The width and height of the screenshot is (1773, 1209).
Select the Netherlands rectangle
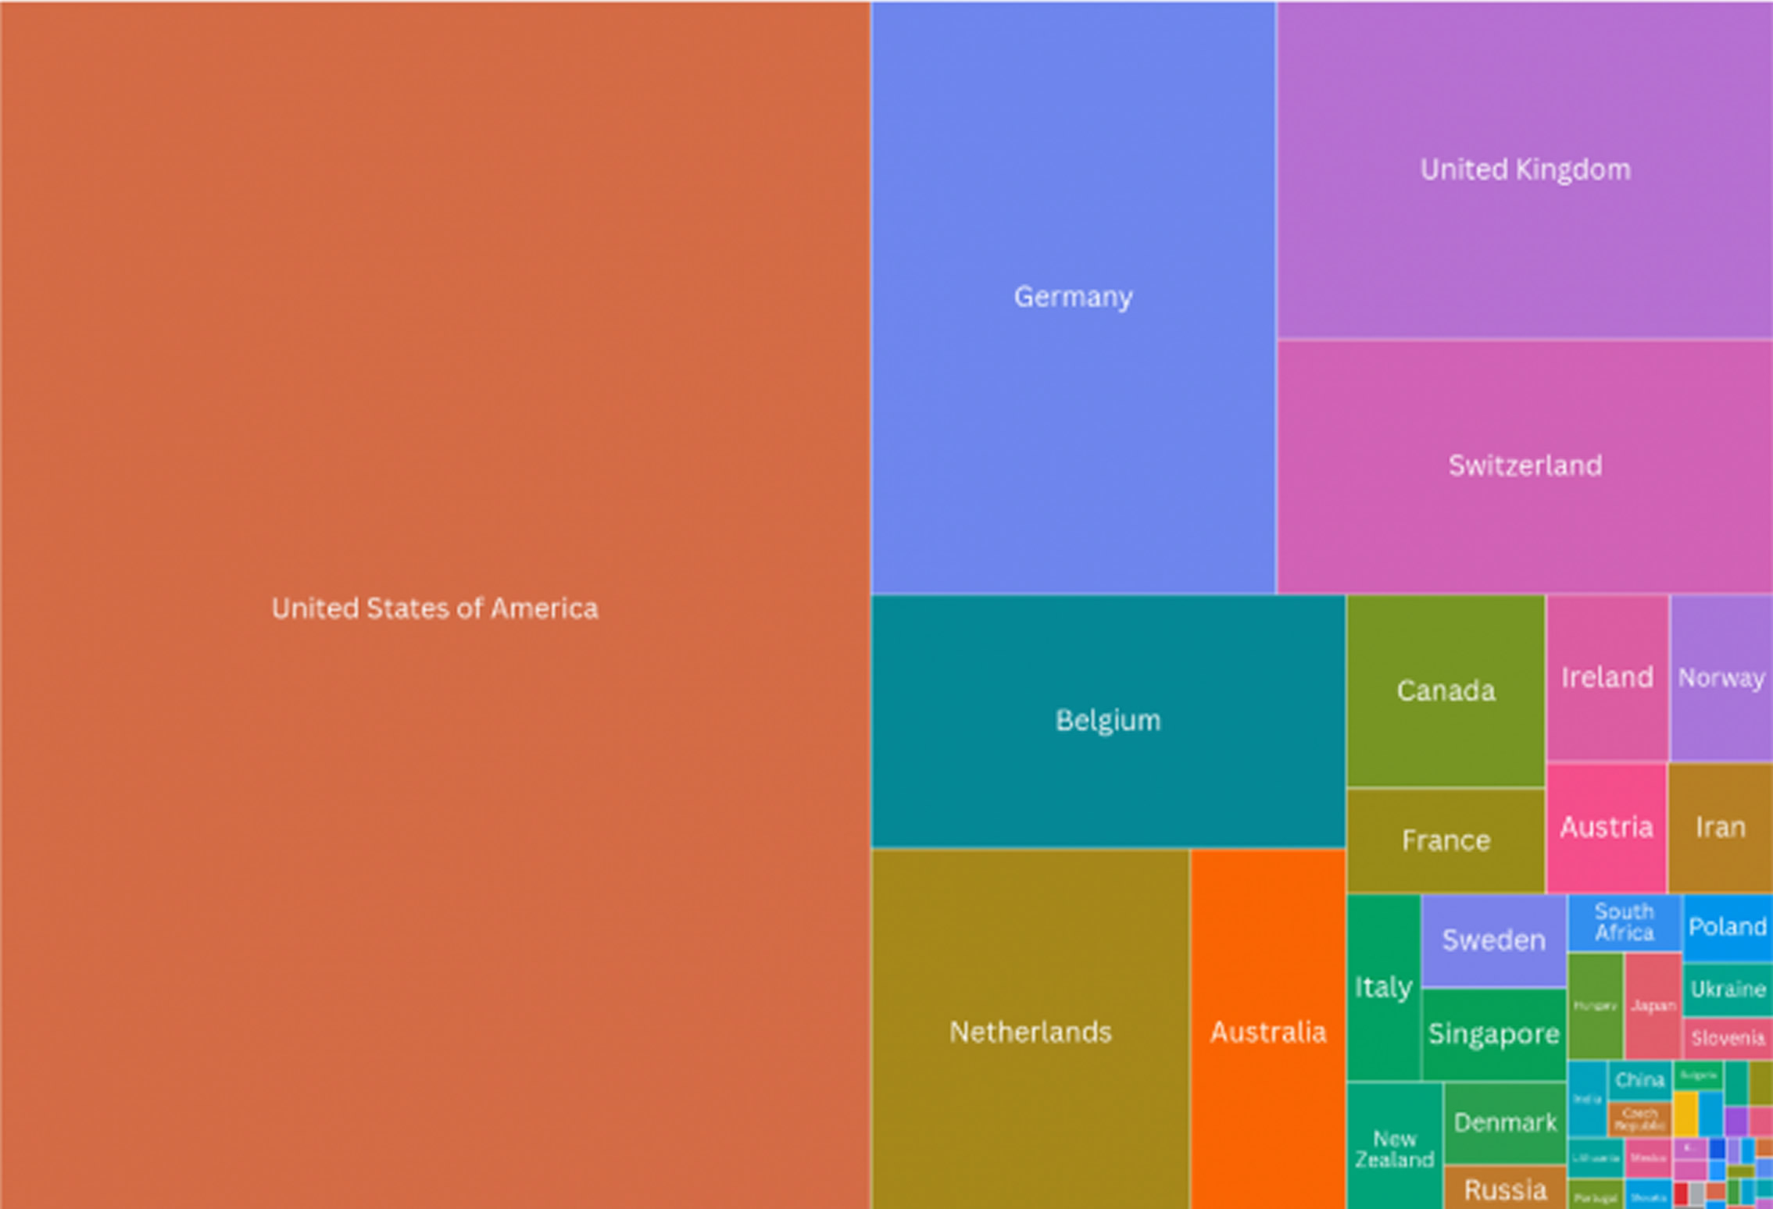[1030, 1032]
